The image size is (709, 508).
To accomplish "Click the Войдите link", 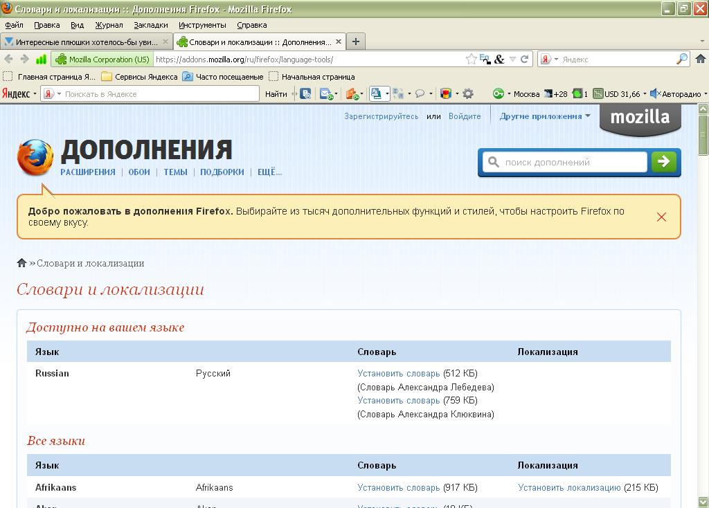I will point(465,116).
